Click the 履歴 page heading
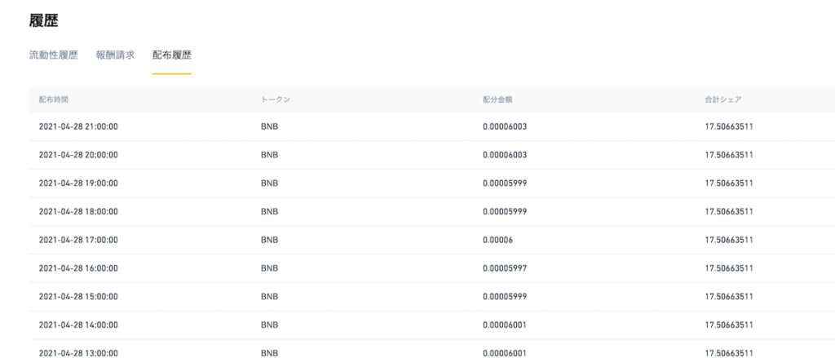Screen dimensions: 835x358 point(43,20)
